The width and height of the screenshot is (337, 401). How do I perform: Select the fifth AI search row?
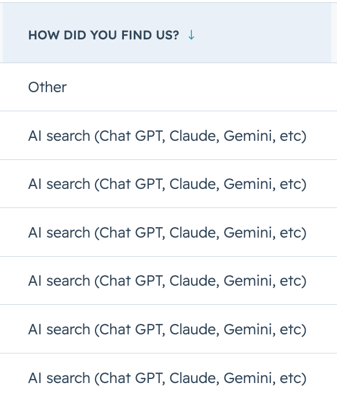point(169,329)
